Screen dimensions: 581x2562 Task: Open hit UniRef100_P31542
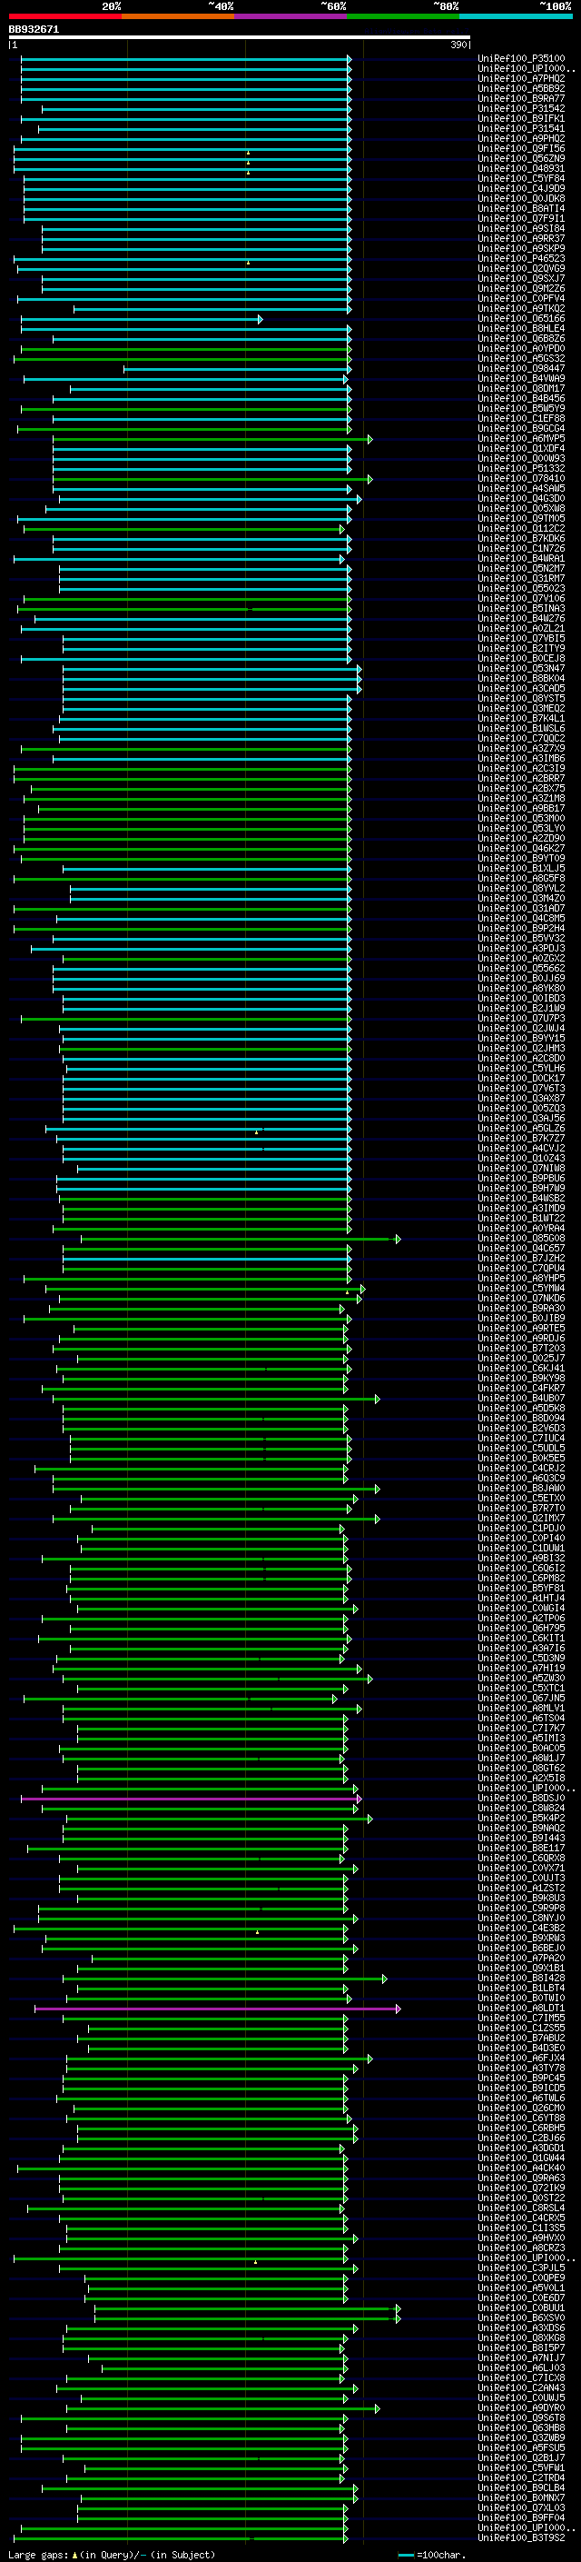[x=521, y=108]
